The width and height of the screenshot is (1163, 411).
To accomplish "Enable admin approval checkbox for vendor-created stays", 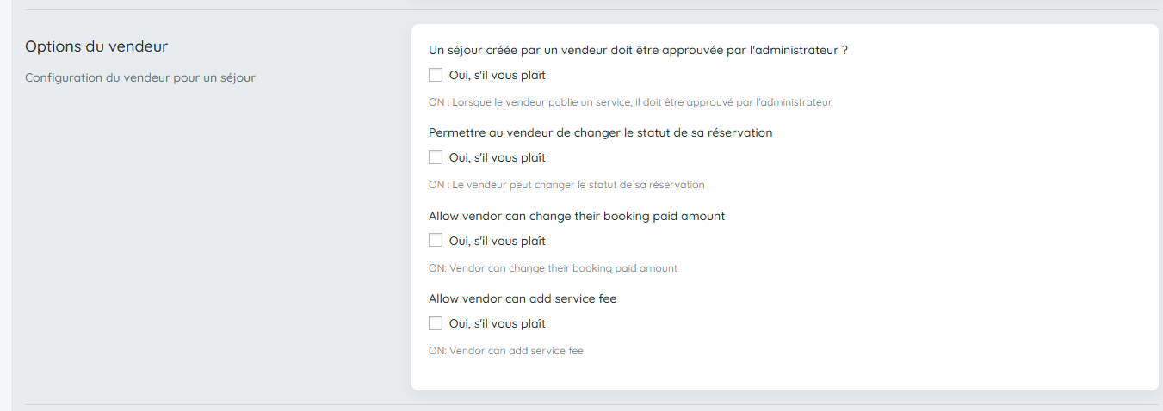I will click(x=436, y=75).
